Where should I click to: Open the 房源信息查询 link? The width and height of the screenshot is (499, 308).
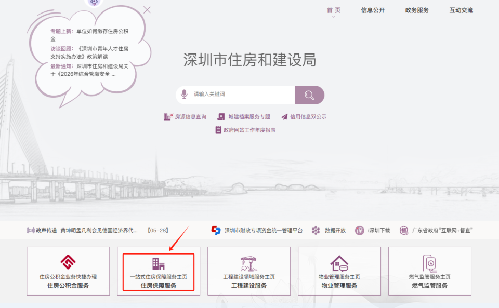click(x=190, y=117)
